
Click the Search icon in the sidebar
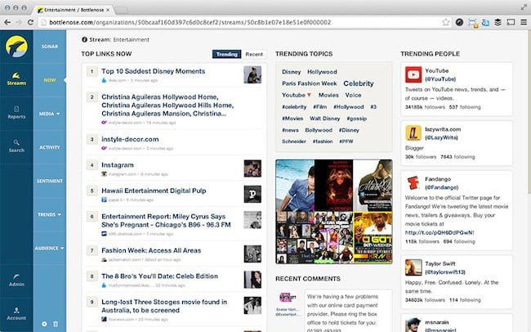pyautogui.click(x=16, y=145)
